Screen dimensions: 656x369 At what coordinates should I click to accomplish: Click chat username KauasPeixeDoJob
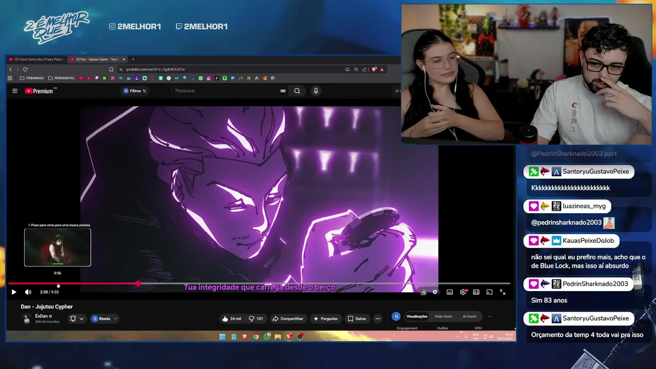point(588,240)
